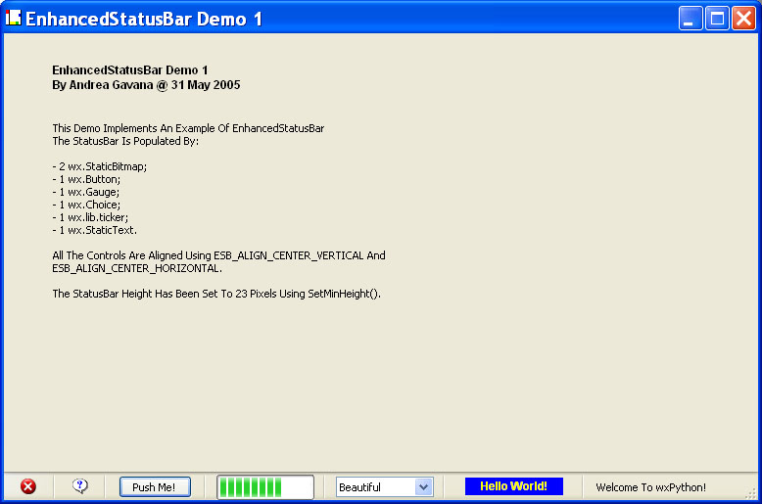
Task: Click the arrow on the Beautiful combo box
Action: click(x=423, y=487)
